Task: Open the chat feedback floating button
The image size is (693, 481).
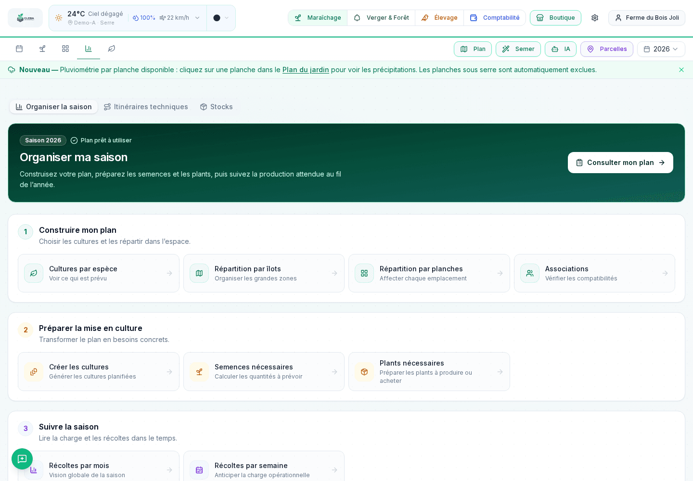Action: tap(22, 459)
